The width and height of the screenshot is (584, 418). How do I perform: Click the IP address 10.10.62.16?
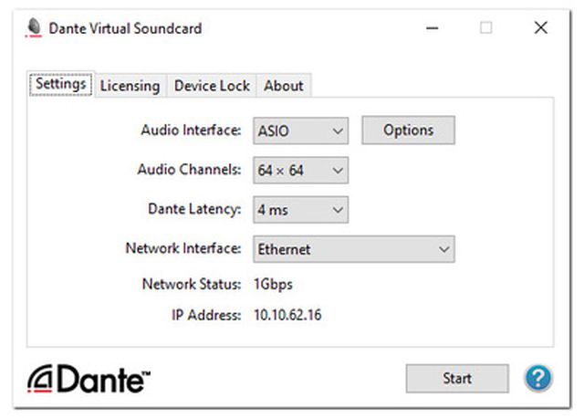point(287,315)
